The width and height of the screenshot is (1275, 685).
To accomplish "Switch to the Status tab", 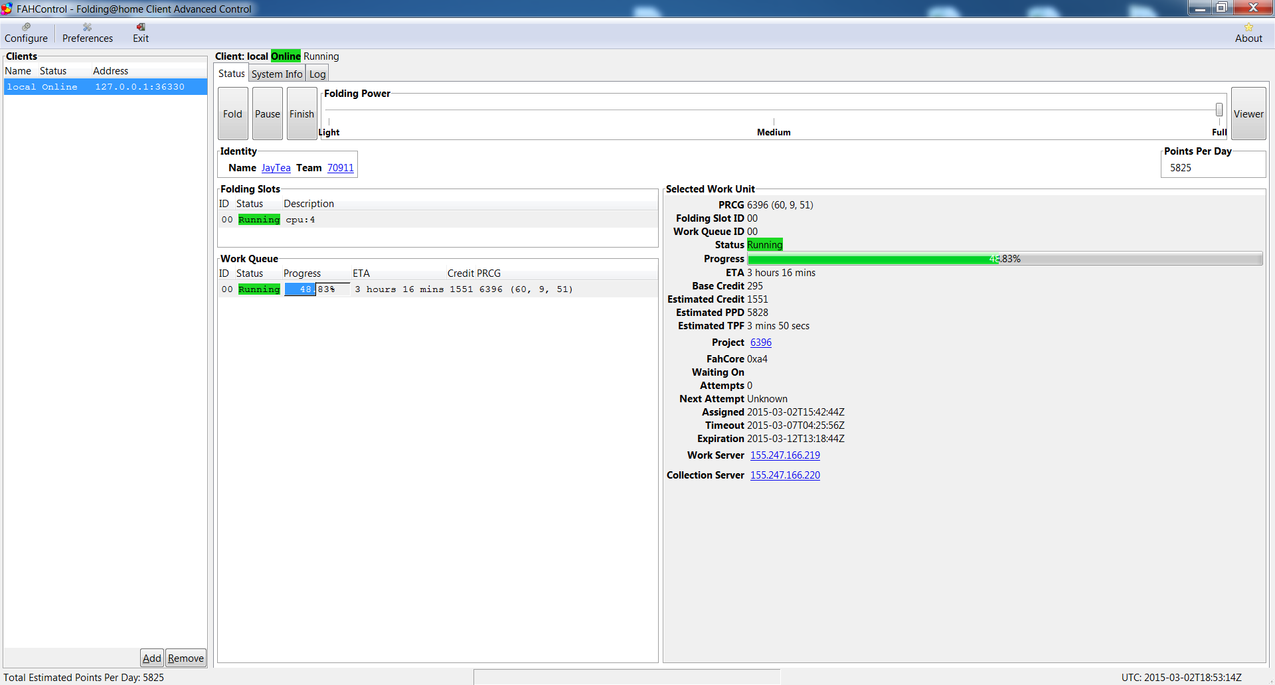I will point(232,74).
